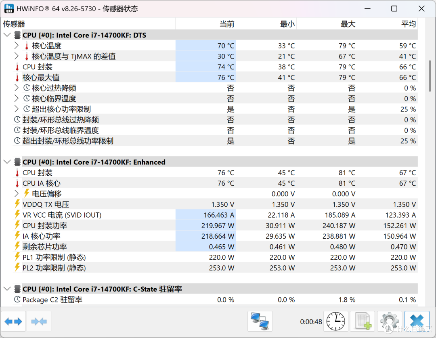Click the 平均 column header
This screenshot has width=436, height=338.
click(x=387, y=24)
